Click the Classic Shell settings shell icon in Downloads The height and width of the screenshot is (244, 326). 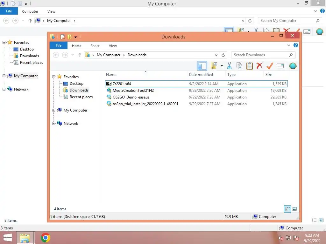click(x=293, y=66)
